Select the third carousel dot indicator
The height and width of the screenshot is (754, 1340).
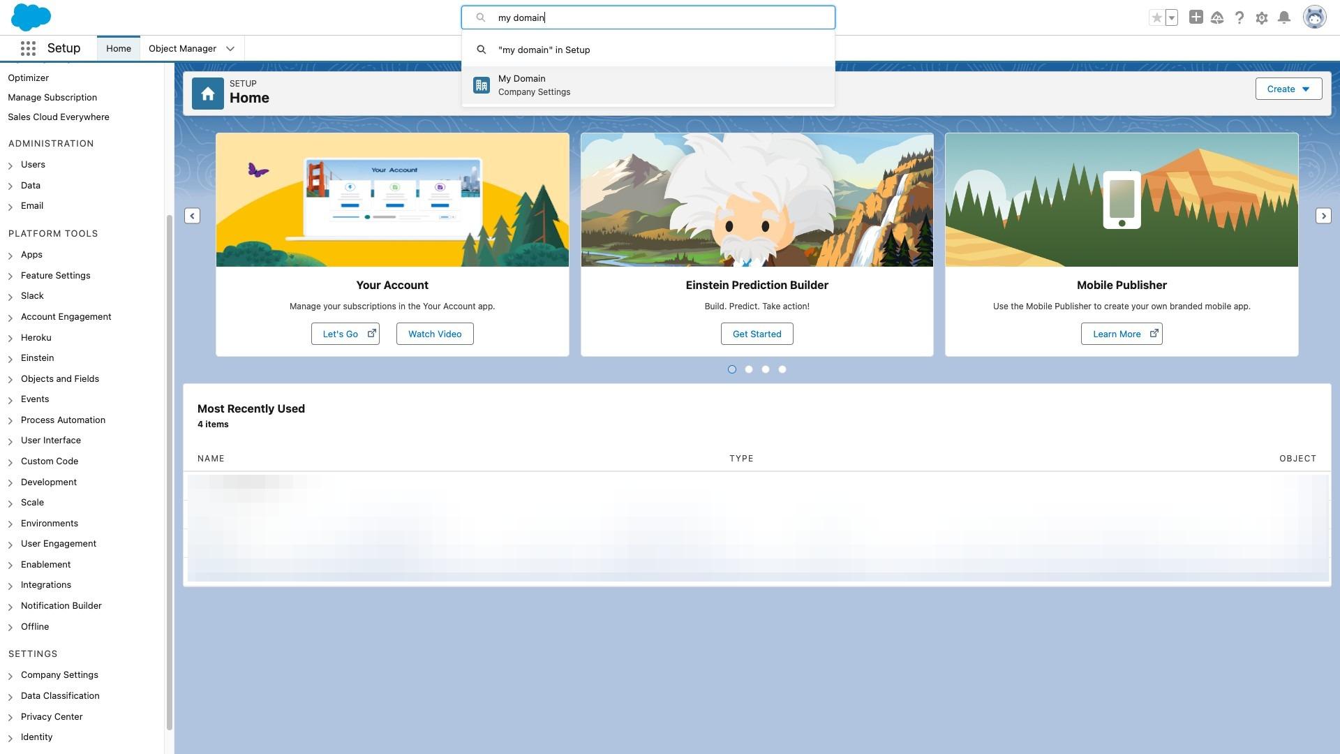point(766,369)
